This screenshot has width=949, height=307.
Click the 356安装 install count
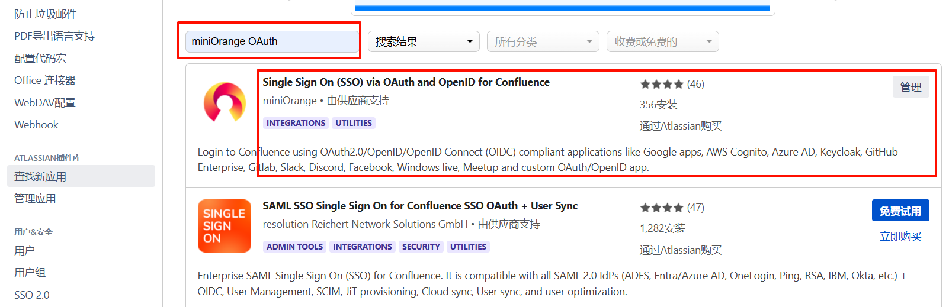pos(658,105)
